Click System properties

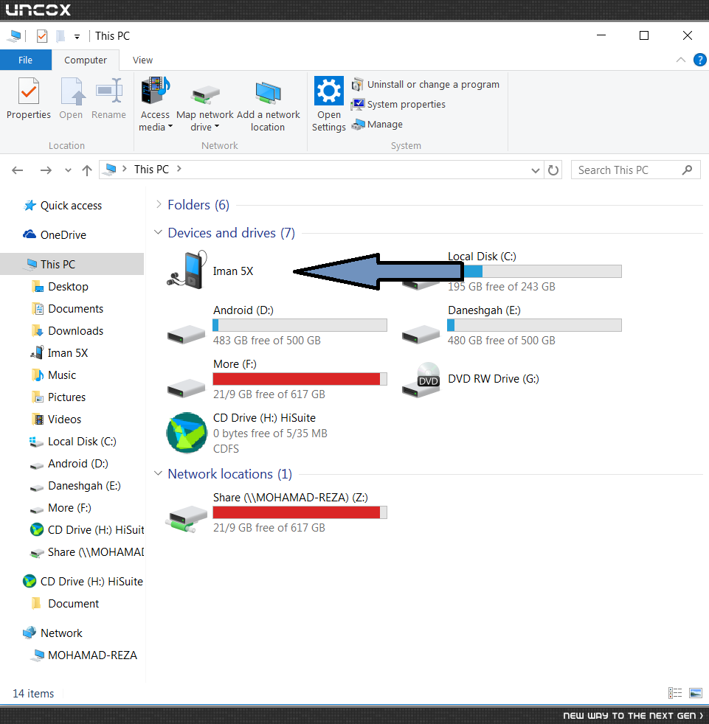(398, 105)
